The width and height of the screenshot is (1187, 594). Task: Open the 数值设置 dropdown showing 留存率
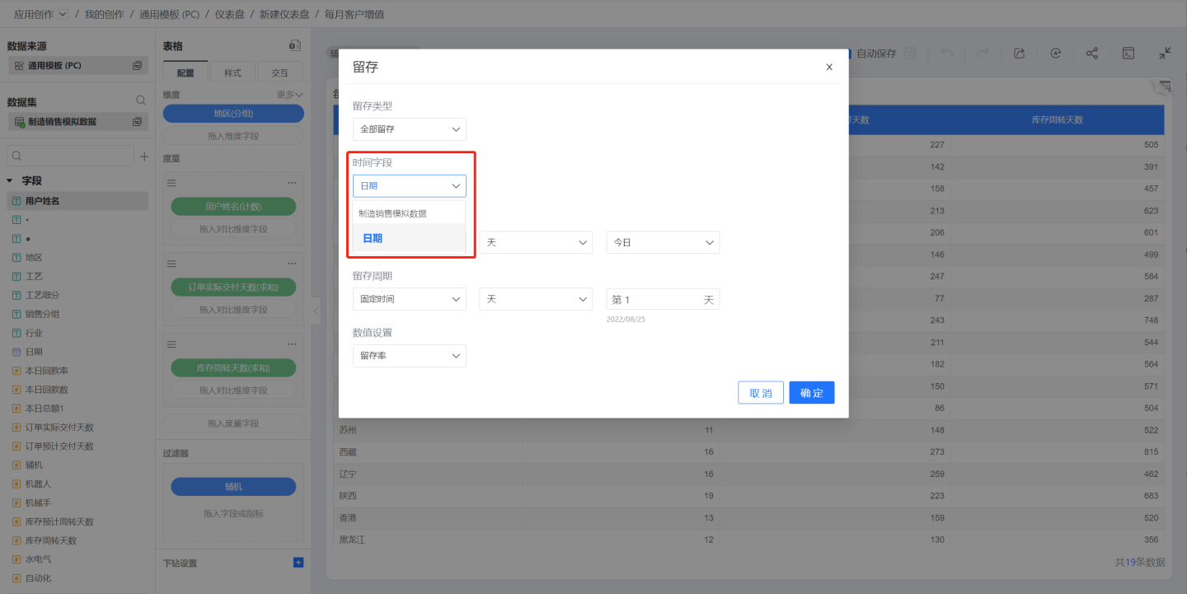pos(409,356)
